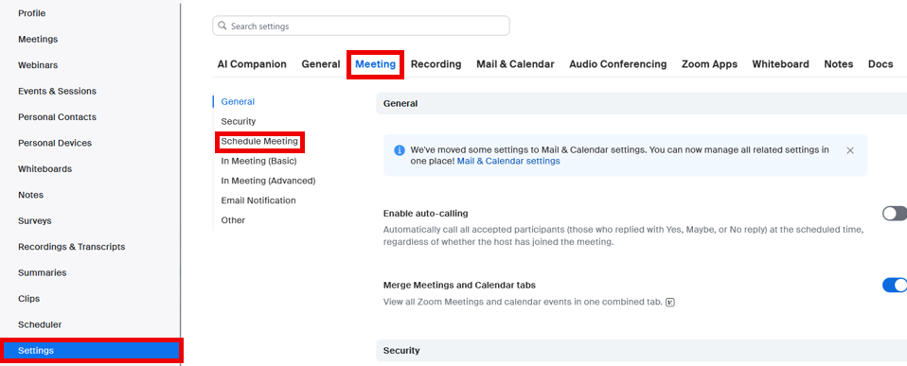Screen dimensions: 907x366
Task: Go to In Meeting (Advanced) section
Action: 268,181
